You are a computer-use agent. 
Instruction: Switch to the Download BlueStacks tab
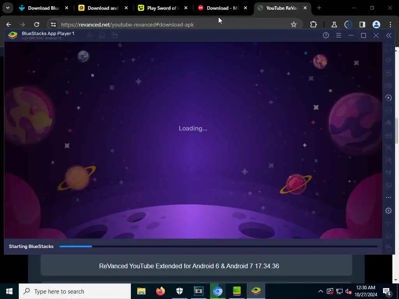(x=39, y=8)
